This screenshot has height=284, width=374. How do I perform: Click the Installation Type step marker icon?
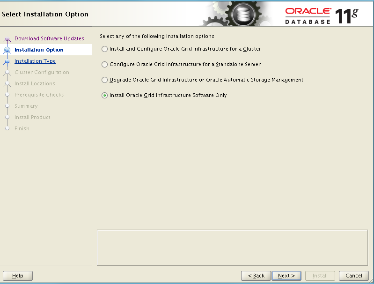(x=7, y=61)
